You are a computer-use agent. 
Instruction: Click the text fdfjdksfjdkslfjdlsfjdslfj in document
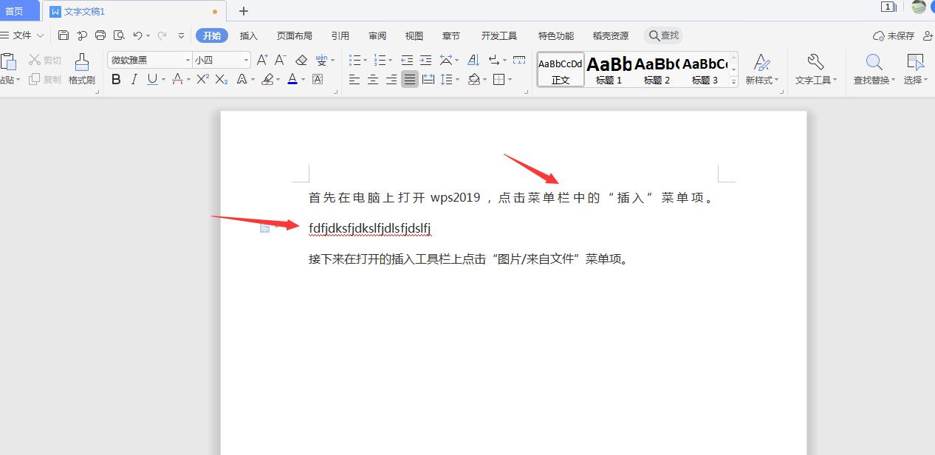pos(369,228)
